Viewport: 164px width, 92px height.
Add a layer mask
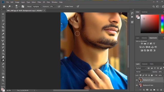coord(147,90)
